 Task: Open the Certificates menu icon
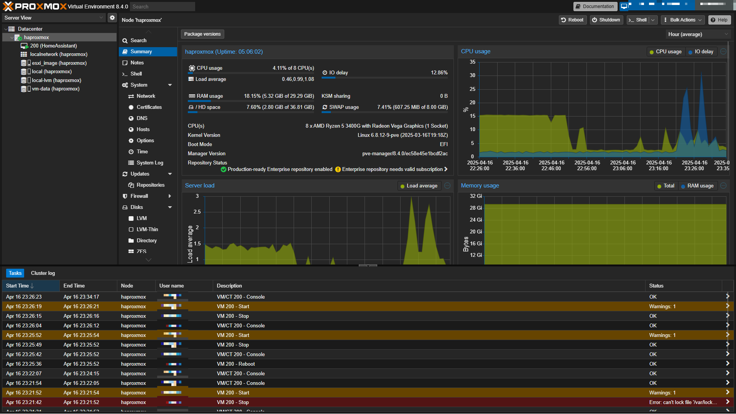click(131, 107)
